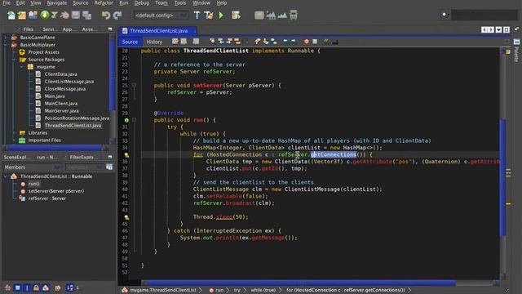This screenshot has width=522, height=294.
Task: Switch to the Files panel tab
Action: point(28,29)
